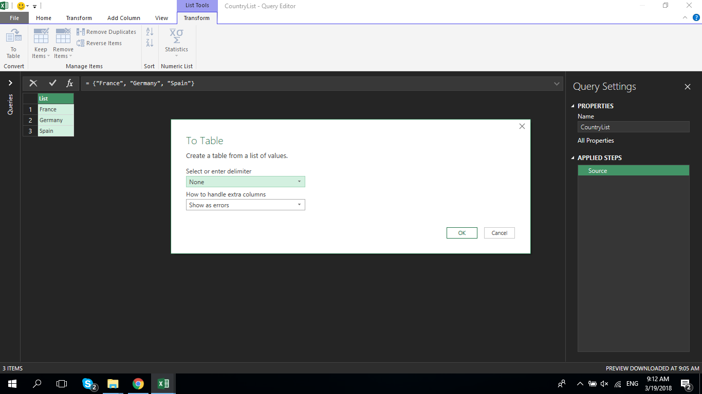Open Task View on taskbar
The image size is (702, 394).
[x=62, y=384]
